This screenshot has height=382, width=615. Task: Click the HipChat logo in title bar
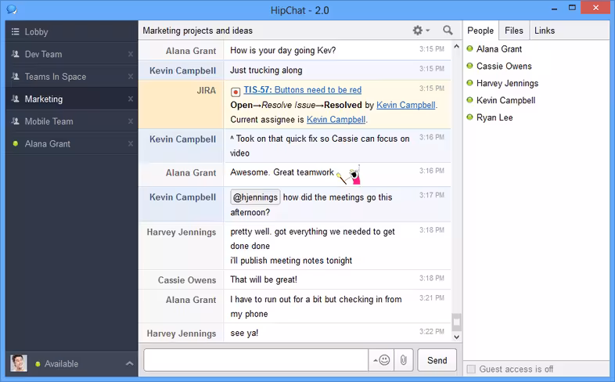pos(13,9)
